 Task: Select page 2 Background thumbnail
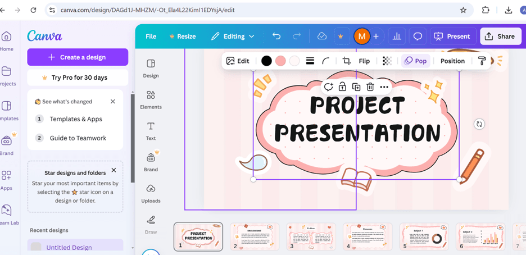click(255, 236)
